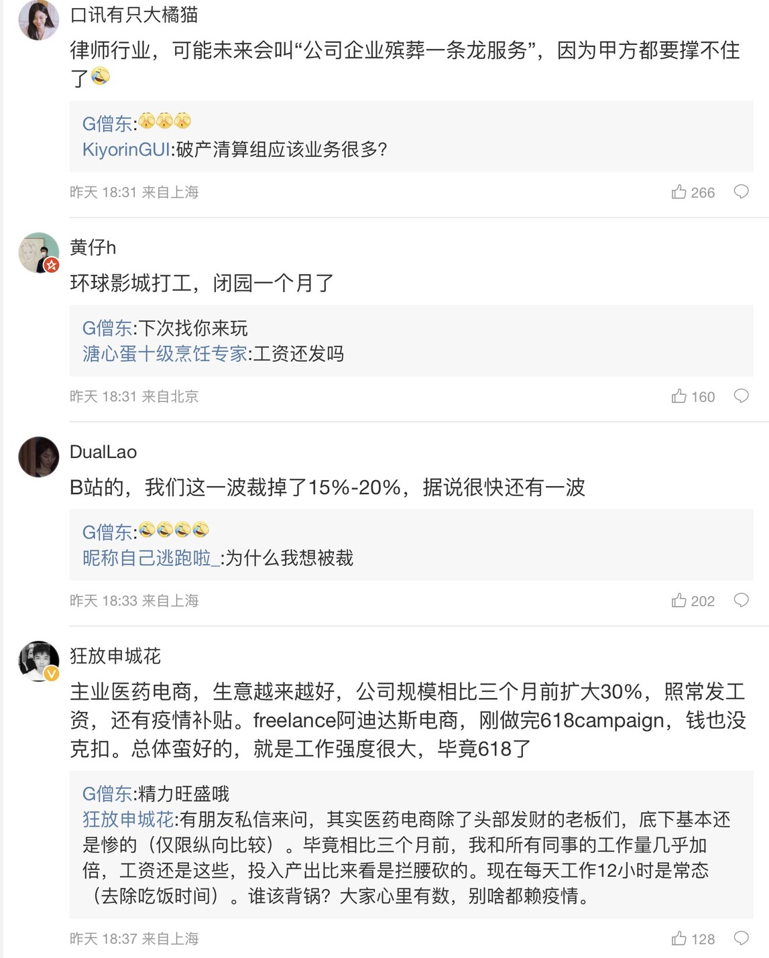Open the username DualLao
The height and width of the screenshot is (958, 769).
(103, 453)
